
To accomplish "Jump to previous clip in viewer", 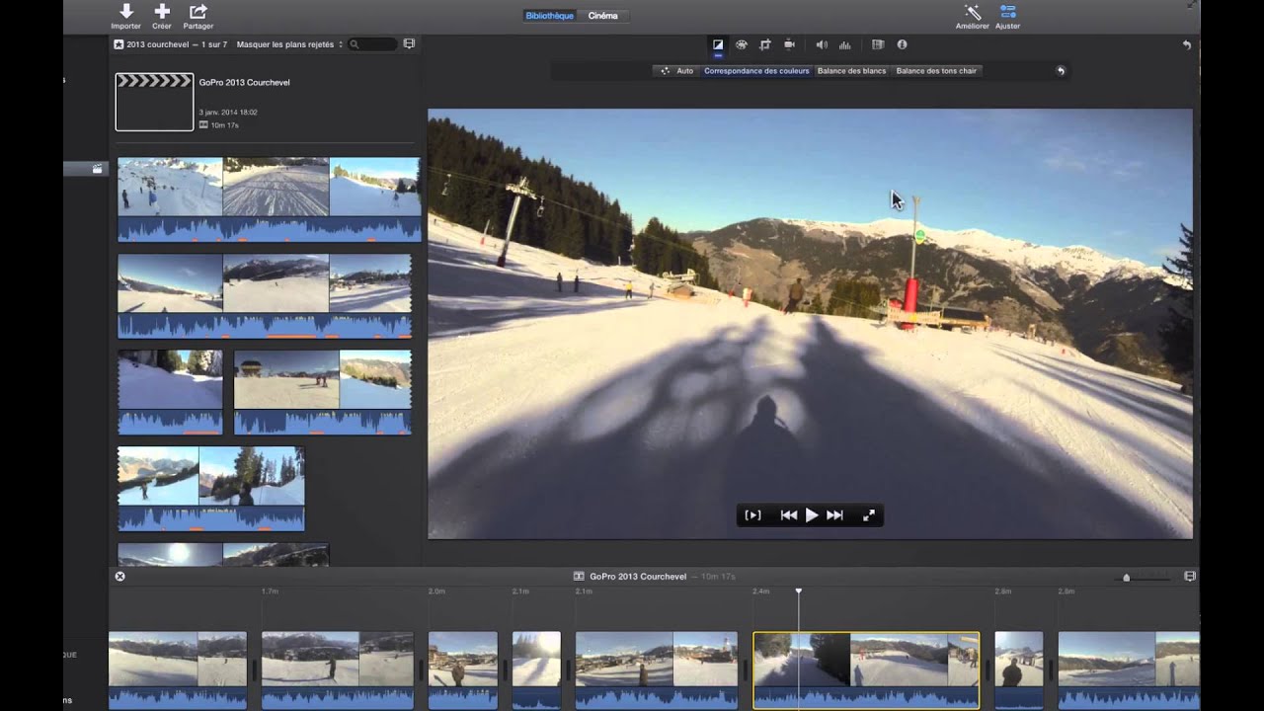I will (x=788, y=515).
